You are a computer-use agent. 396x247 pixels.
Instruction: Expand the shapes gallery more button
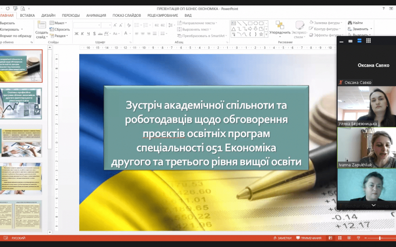(x=266, y=35)
